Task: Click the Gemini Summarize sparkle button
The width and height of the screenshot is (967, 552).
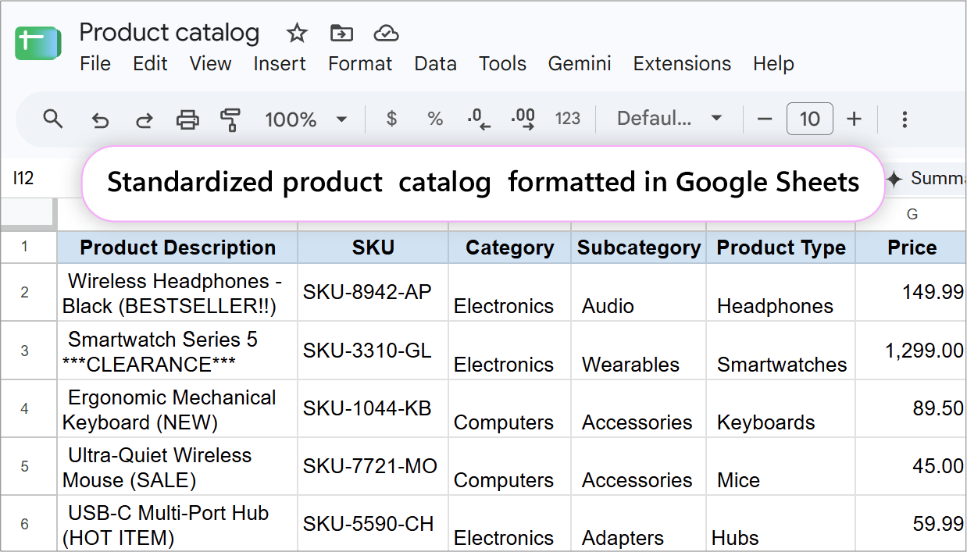Action: pyautogui.click(x=926, y=179)
